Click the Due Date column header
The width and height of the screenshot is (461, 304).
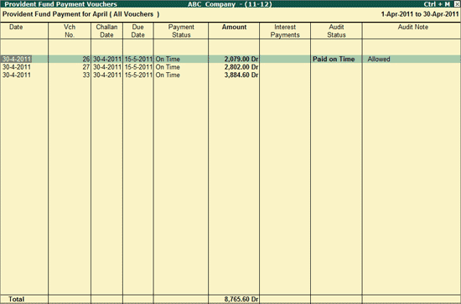tap(138, 31)
